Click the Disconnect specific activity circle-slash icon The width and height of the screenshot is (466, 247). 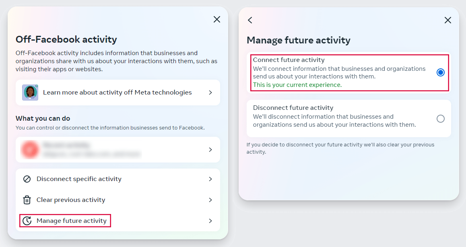(27, 179)
